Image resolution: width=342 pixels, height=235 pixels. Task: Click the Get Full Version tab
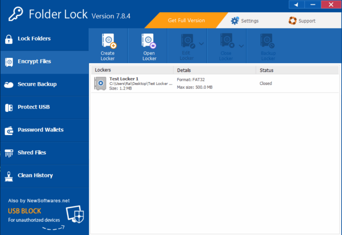(186, 20)
